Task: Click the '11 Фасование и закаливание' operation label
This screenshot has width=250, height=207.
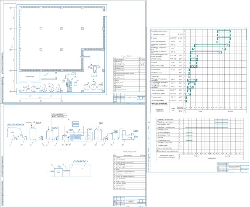Action: [165, 122]
